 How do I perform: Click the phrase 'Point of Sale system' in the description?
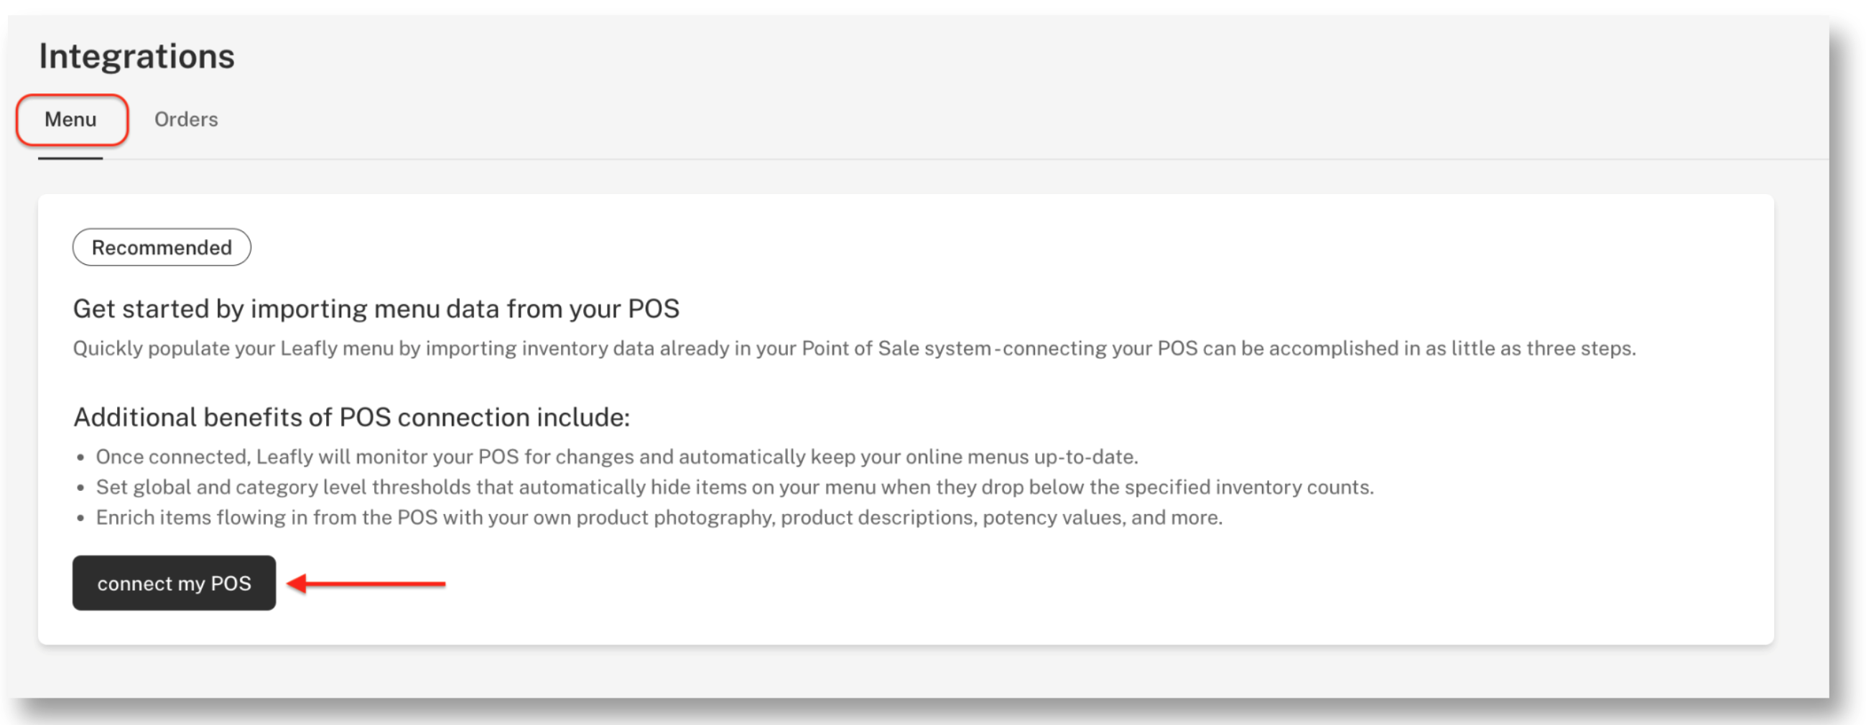pos(896,348)
